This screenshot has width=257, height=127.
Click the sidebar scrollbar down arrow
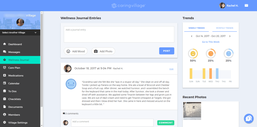coord(42,126)
